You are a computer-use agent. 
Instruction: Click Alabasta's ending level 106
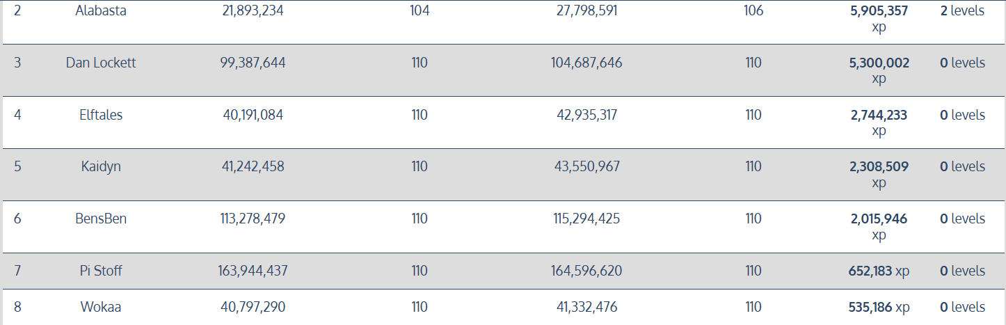pos(753,11)
